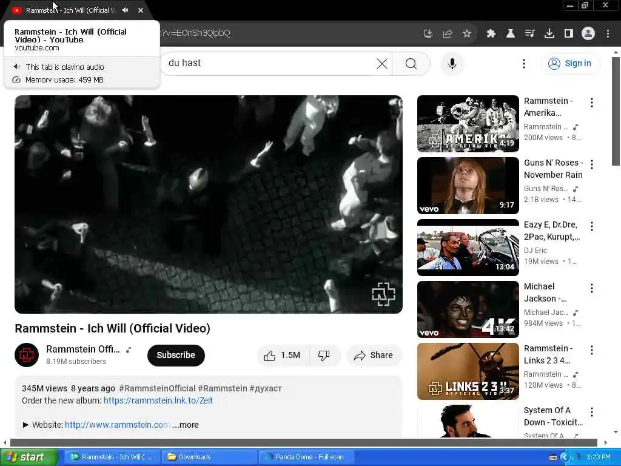Click the Sign in button
This screenshot has width=621, height=466.
click(x=570, y=63)
